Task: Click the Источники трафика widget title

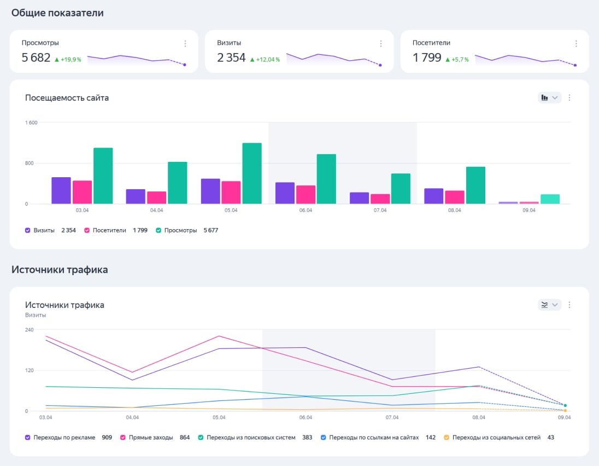Action: (64, 305)
